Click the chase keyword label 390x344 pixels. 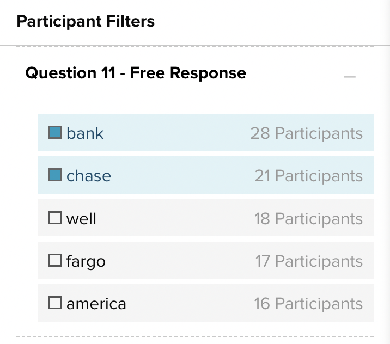coord(89,176)
